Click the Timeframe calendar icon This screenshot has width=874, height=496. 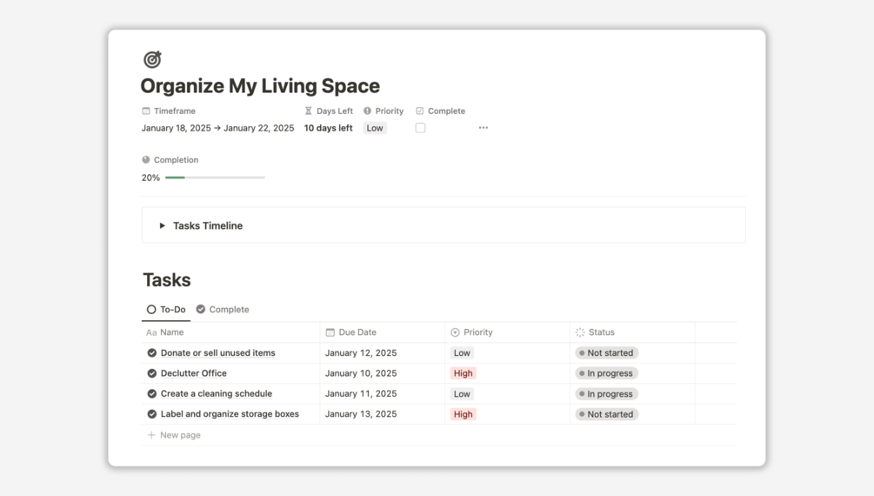pyautogui.click(x=146, y=111)
